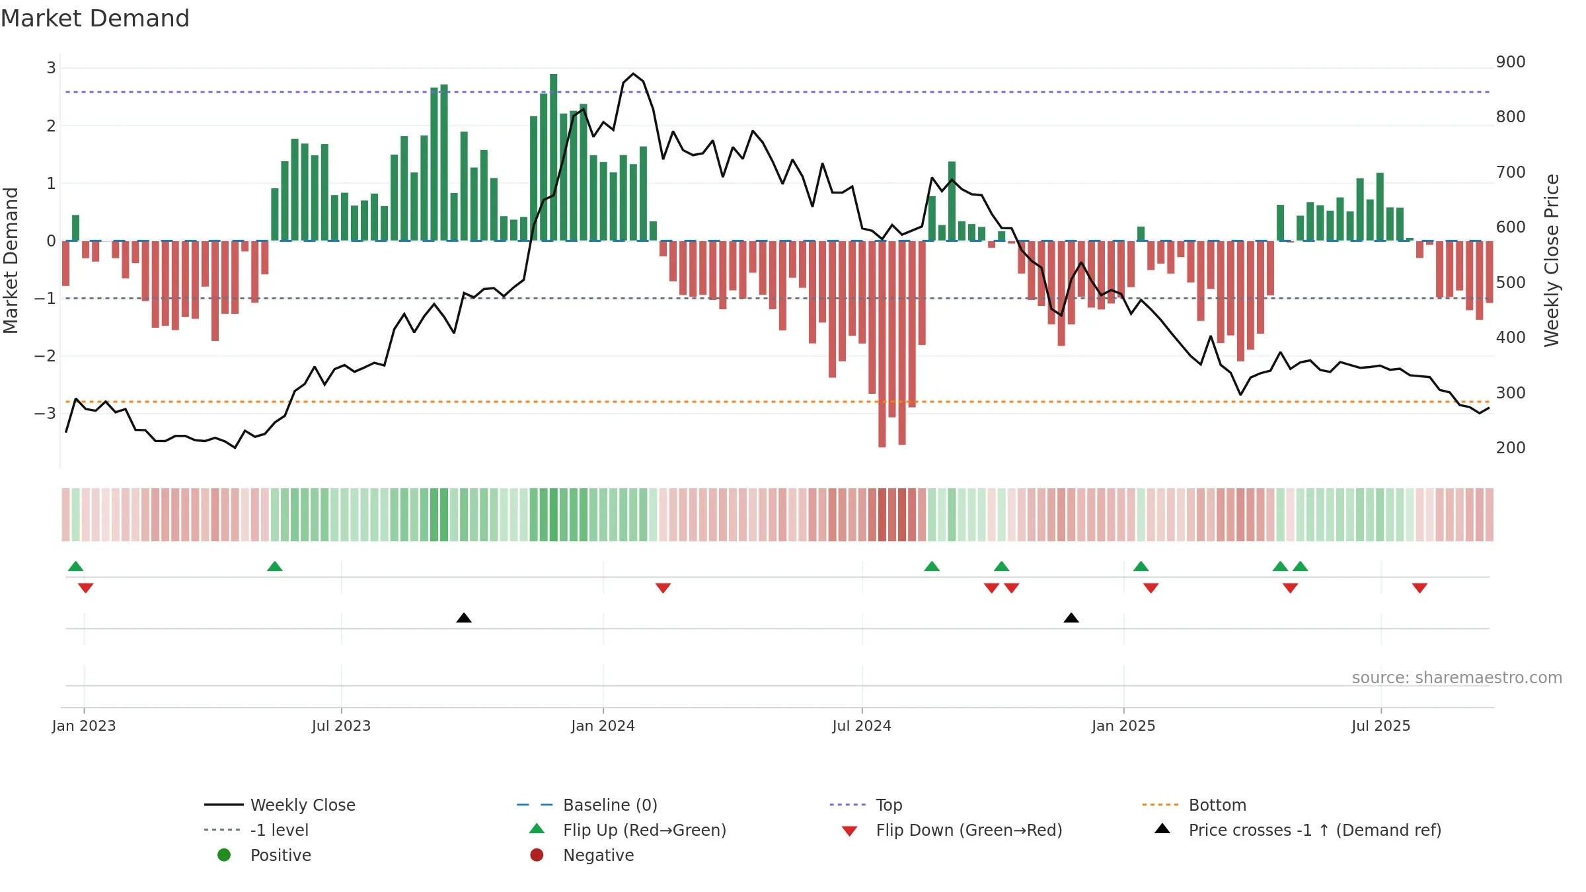Viewport: 1586px width, 892px height.
Task: Toggle the Positive legend entry
Action: point(264,855)
